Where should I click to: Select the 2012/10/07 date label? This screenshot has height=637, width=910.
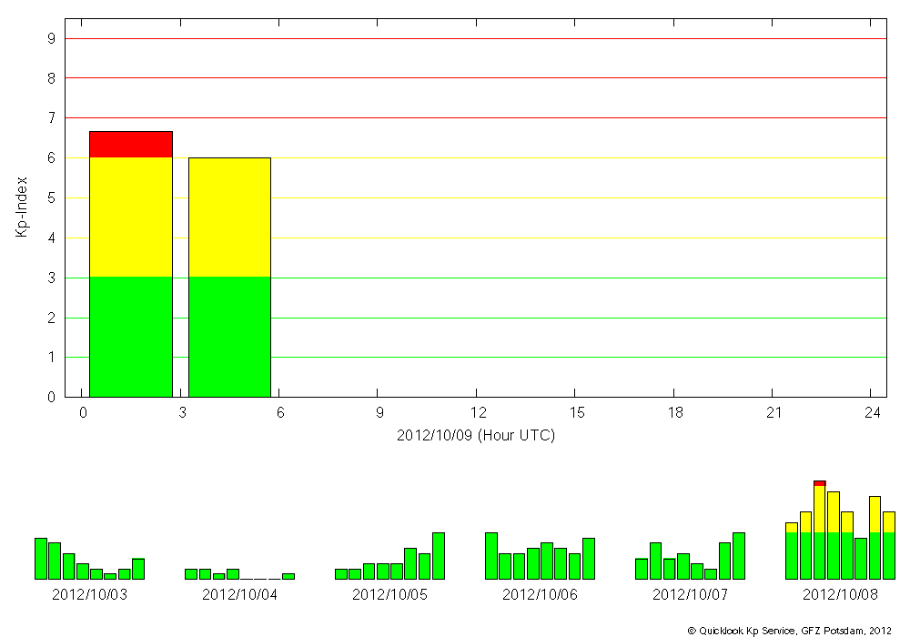tap(690, 594)
